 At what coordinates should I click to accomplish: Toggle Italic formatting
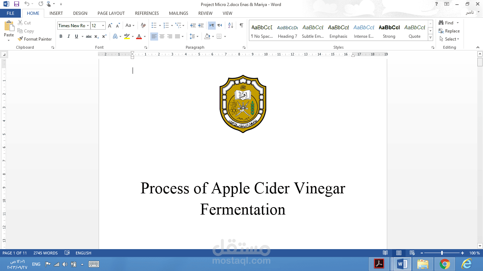69,36
